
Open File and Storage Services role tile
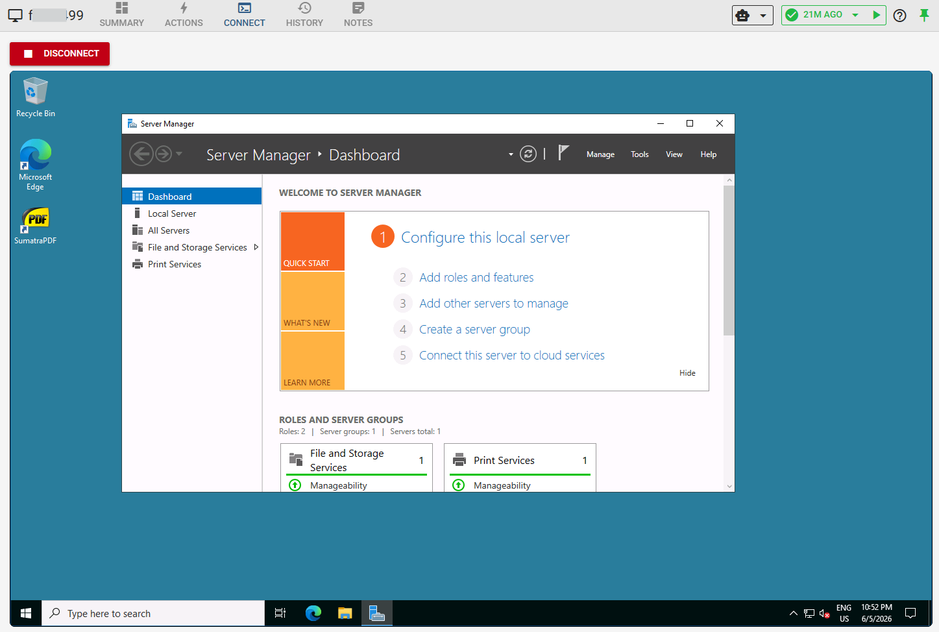356,460
